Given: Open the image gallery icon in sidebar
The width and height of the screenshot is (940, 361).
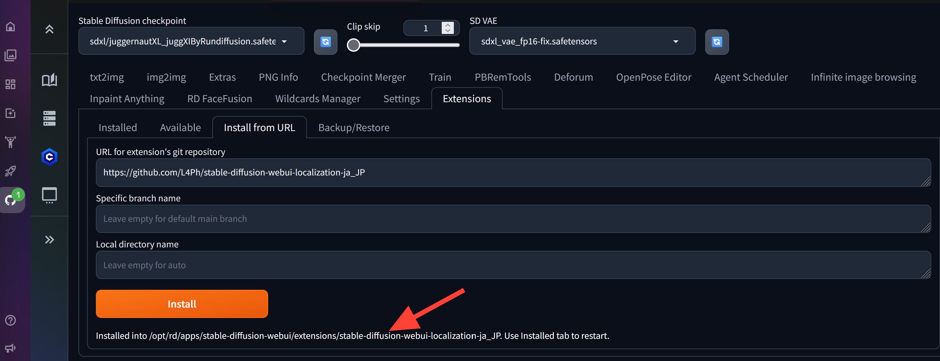Looking at the screenshot, I should pyautogui.click(x=10, y=55).
